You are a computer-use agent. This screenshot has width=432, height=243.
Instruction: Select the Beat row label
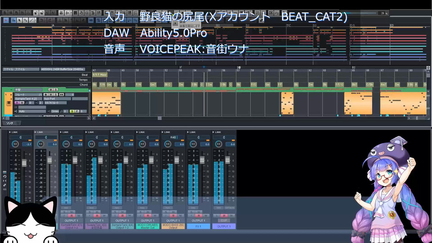click(85, 75)
